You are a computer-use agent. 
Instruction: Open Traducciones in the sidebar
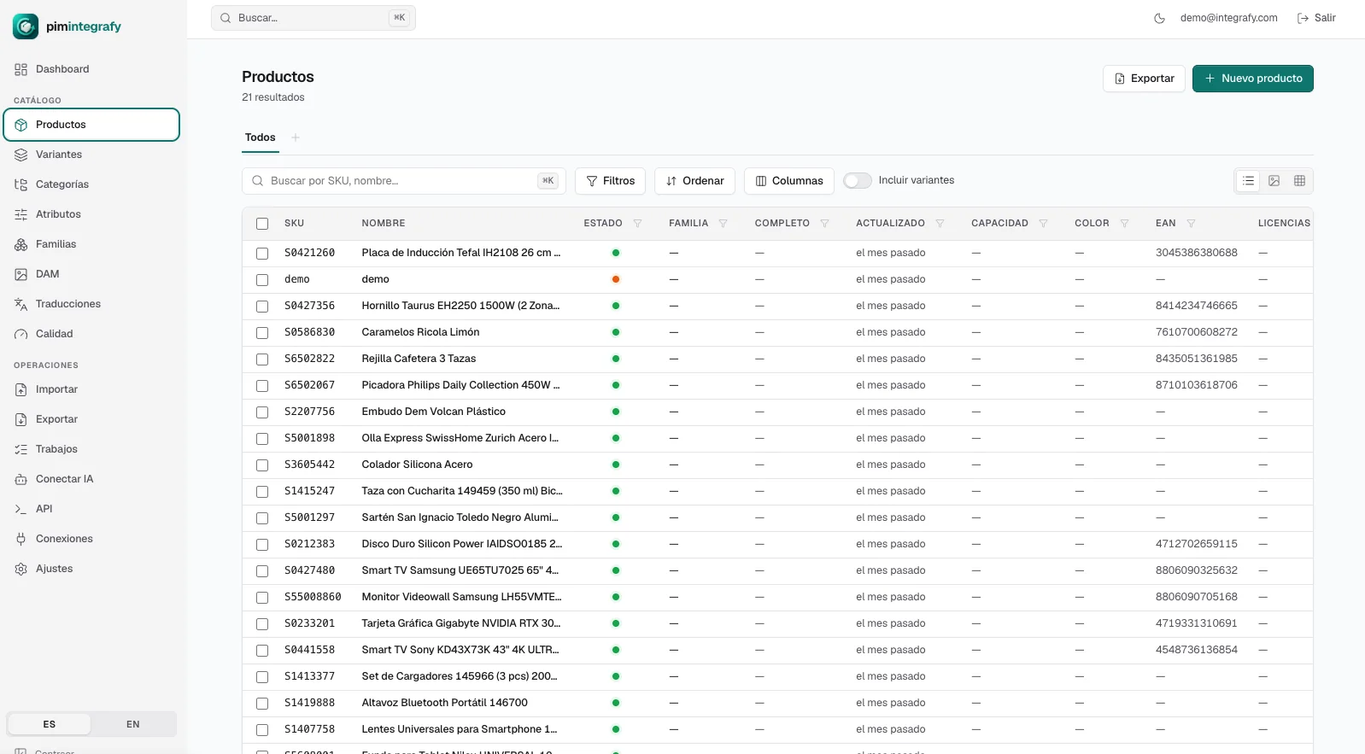tap(91, 304)
